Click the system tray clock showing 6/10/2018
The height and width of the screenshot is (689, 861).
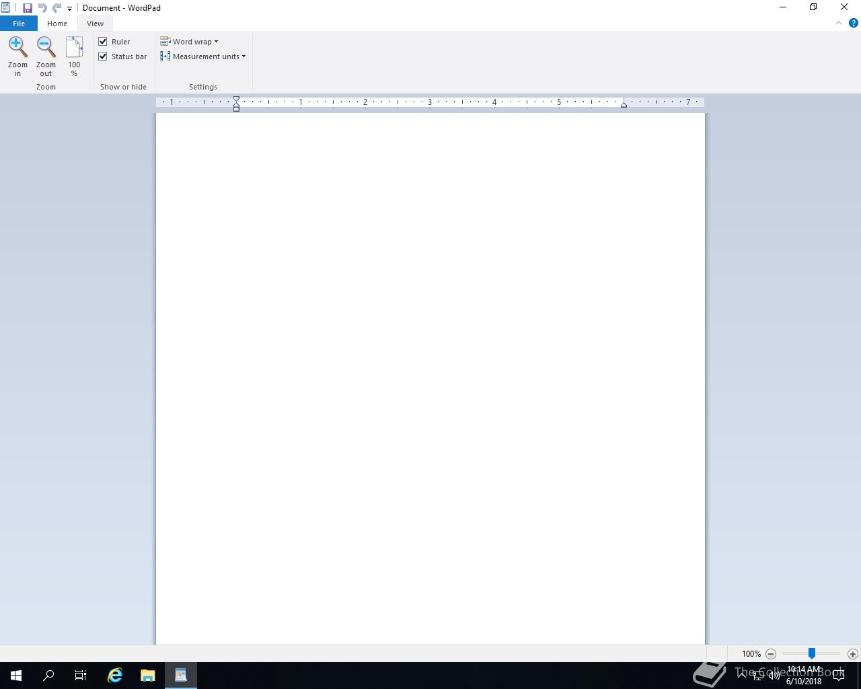(x=804, y=676)
